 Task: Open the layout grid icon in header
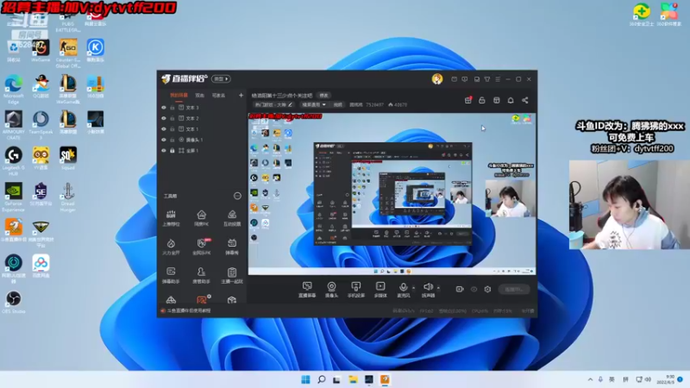click(x=497, y=100)
